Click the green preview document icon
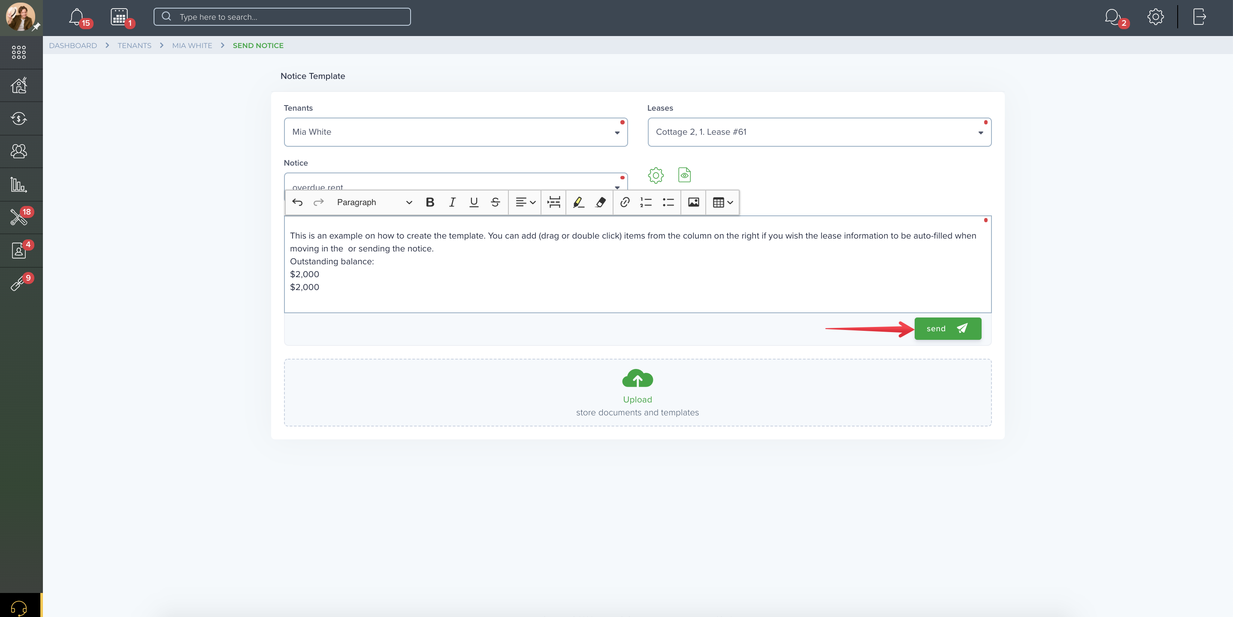 pos(684,175)
